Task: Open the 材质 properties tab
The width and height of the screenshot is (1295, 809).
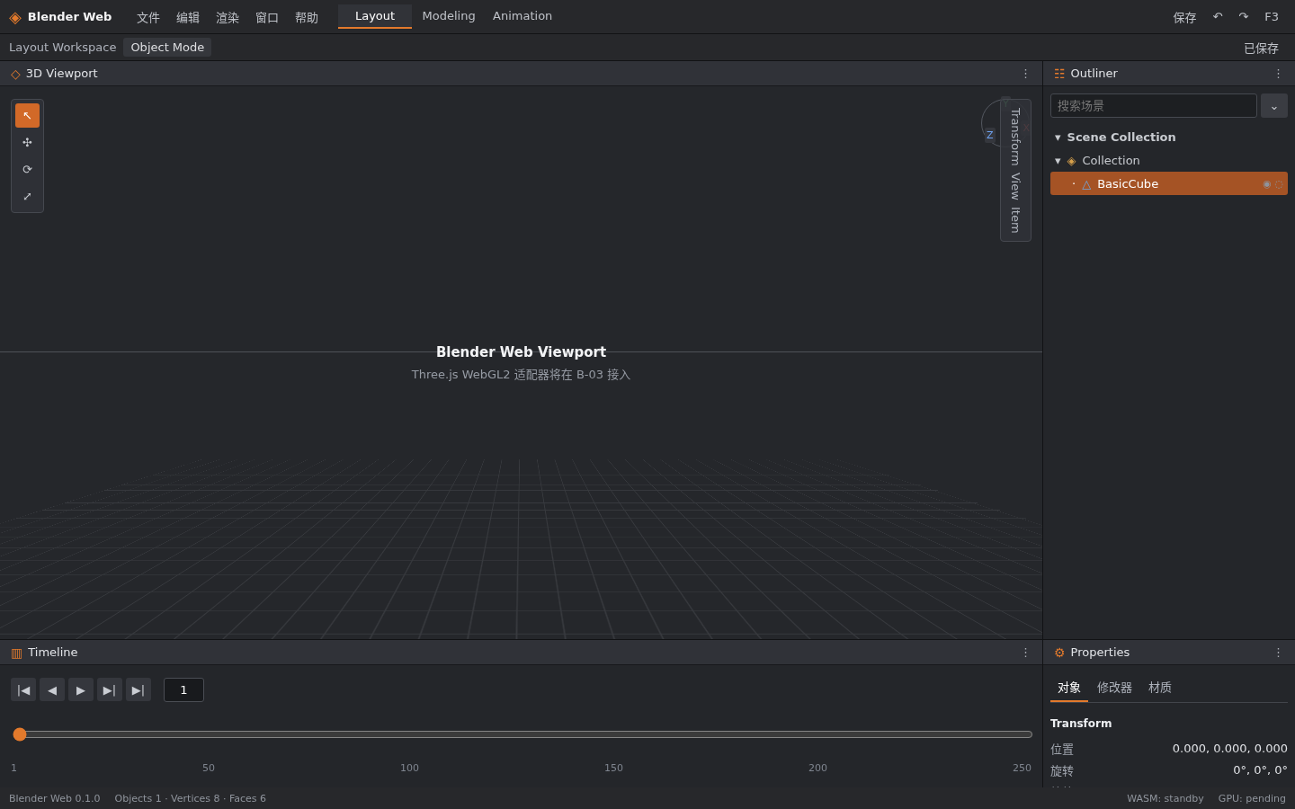Action: 1160,688
